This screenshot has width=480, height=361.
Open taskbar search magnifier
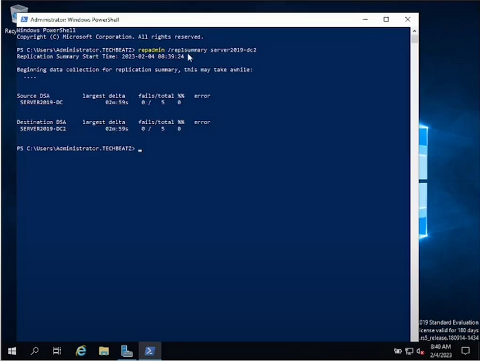tap(34, 351)
